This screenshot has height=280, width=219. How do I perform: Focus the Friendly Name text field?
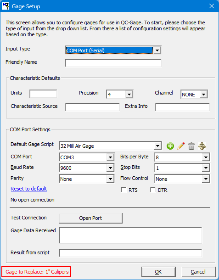tap(113, 63)
